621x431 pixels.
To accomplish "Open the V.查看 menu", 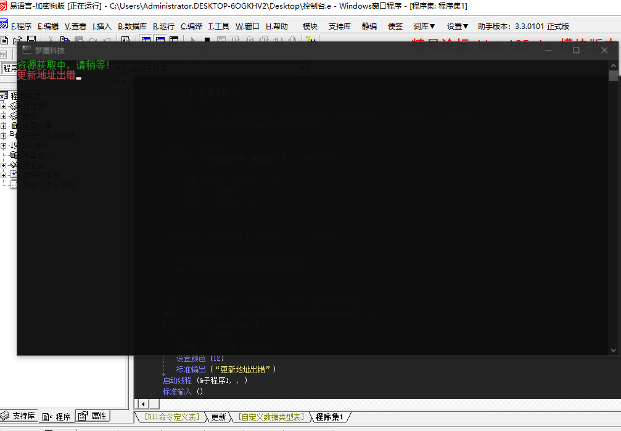I will click(75, 26).
